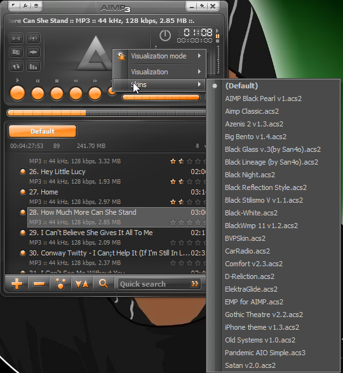Open the sort arrows icon
343x373 pixels.
(x=82, y=284)
